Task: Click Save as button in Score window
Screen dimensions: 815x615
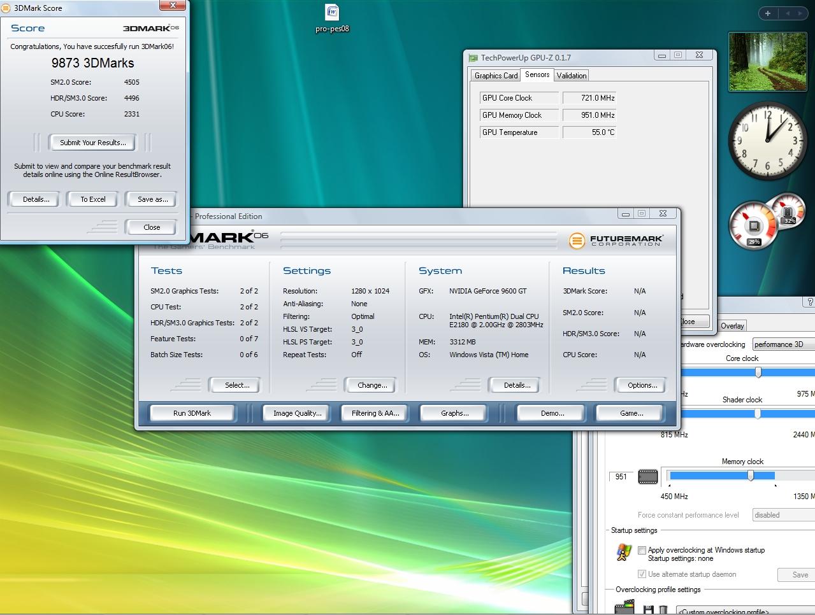Action: coord(152,199)
